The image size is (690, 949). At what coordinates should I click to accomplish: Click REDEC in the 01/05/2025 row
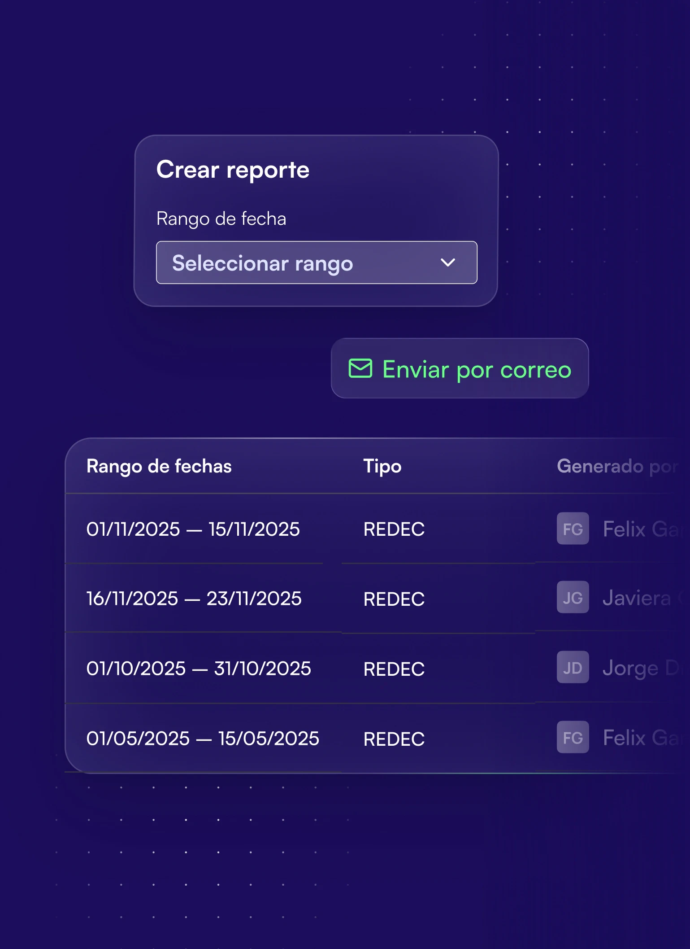click(394, 739)
